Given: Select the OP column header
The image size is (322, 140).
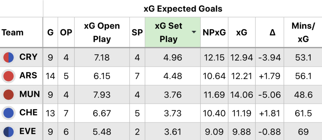Looking at the screenshot, I should tap(66, 32).
